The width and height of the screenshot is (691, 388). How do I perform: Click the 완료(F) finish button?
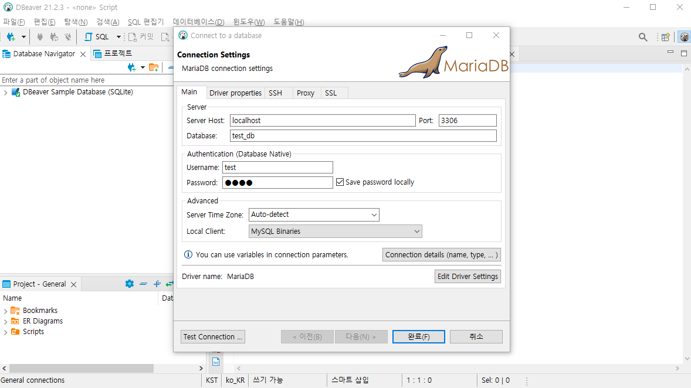(419, 336)
